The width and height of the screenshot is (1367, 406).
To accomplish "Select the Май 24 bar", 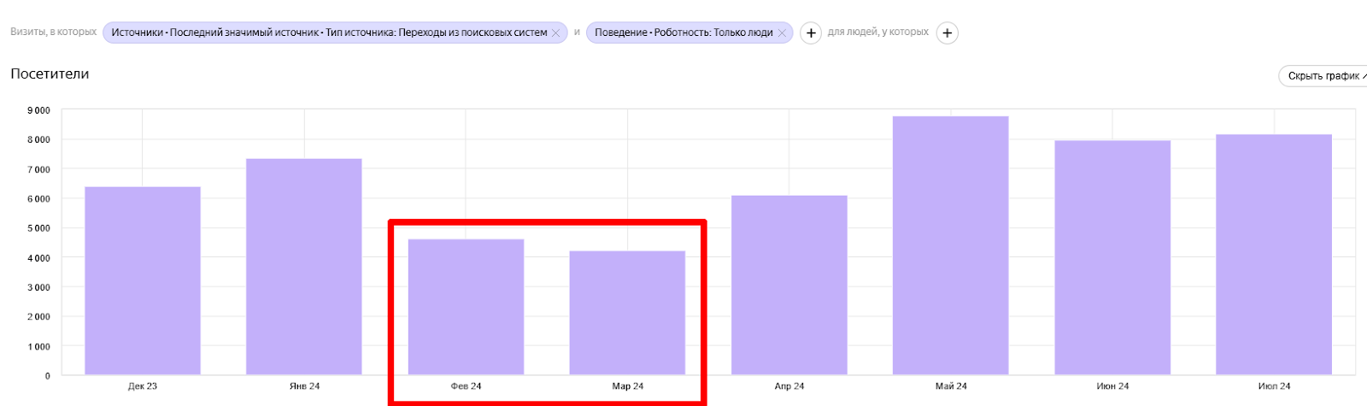I will pos(951,245).
